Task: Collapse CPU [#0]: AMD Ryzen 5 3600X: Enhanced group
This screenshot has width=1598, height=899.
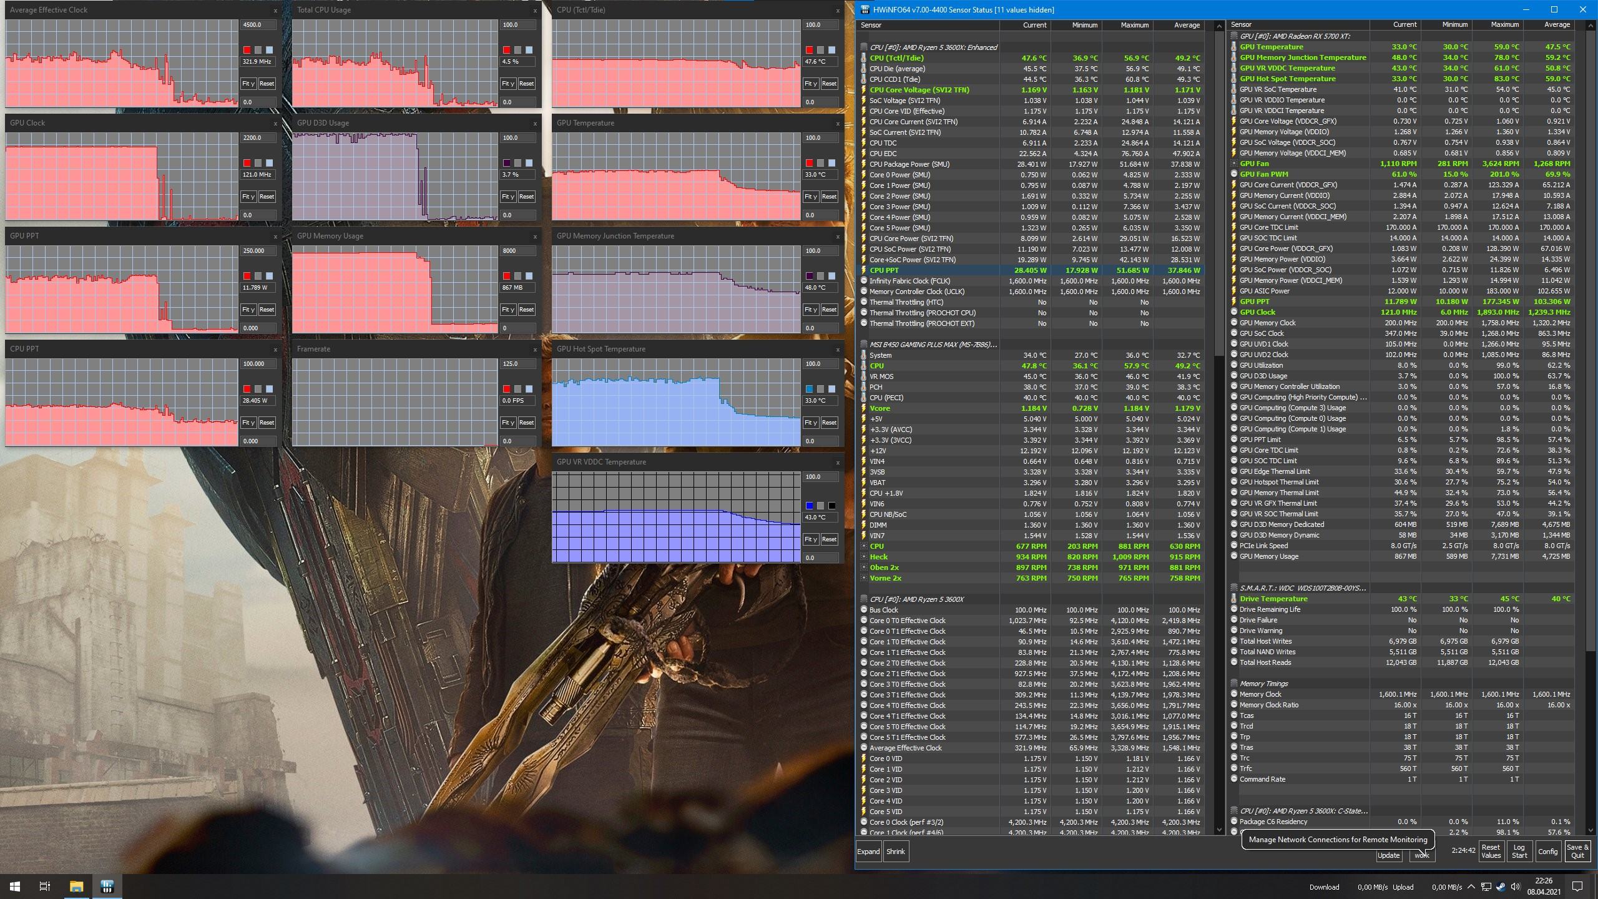Action: point(864,47)
